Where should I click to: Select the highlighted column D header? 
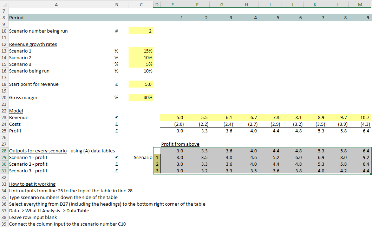point(157,4)
